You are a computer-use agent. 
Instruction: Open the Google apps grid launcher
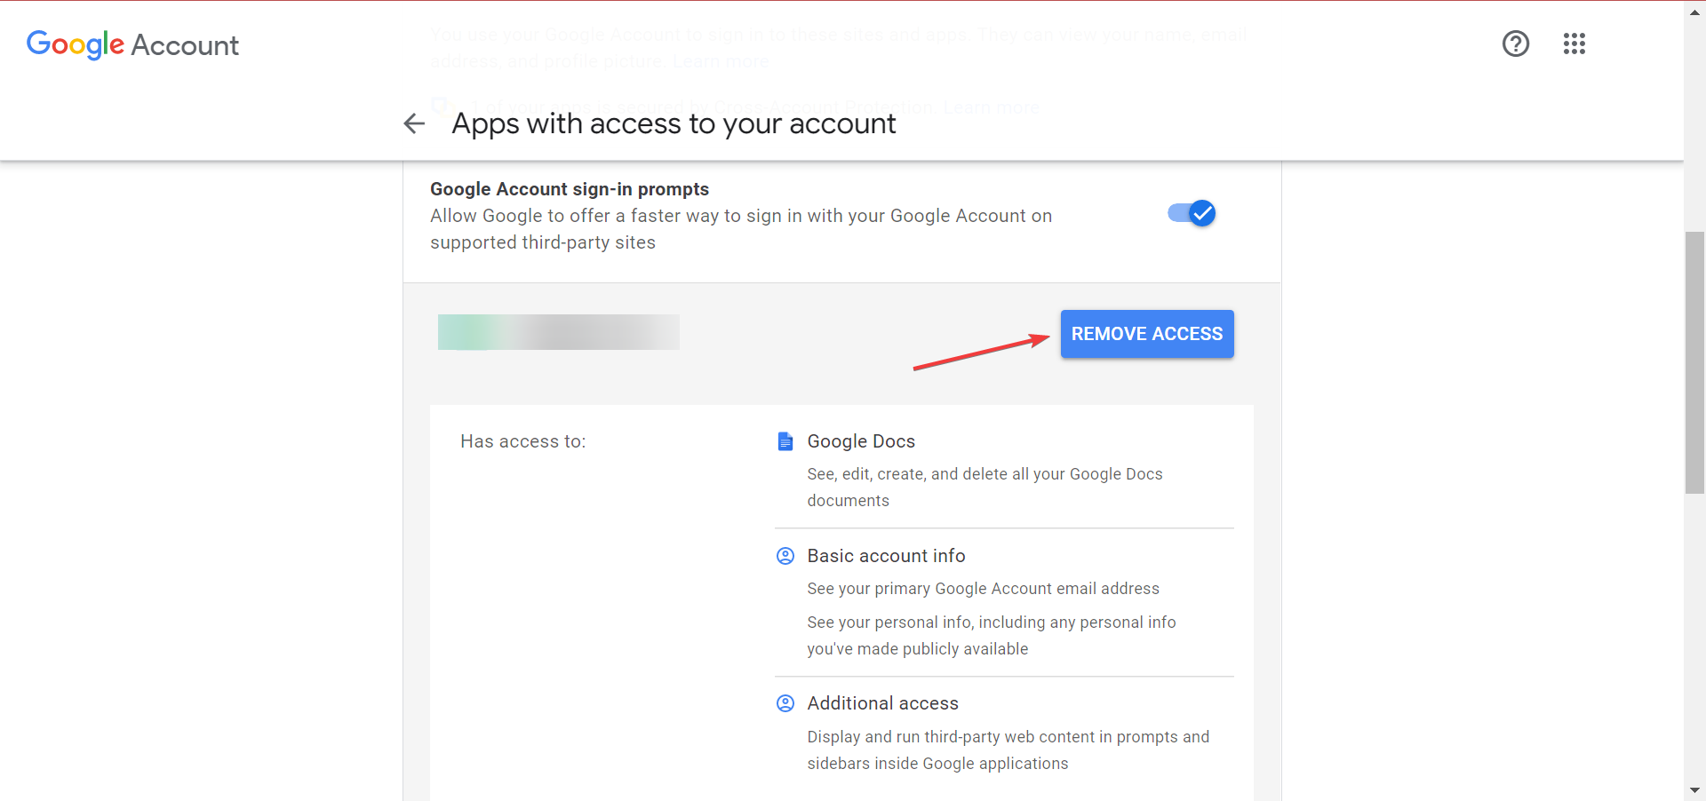tap(1574, 44)
